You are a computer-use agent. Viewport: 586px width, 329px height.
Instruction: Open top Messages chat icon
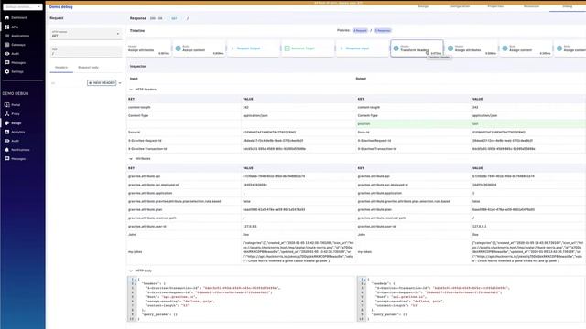click(x=6, y=63)
